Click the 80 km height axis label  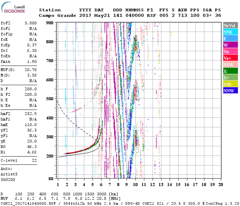pyautogui.click(x=51, y=179)
